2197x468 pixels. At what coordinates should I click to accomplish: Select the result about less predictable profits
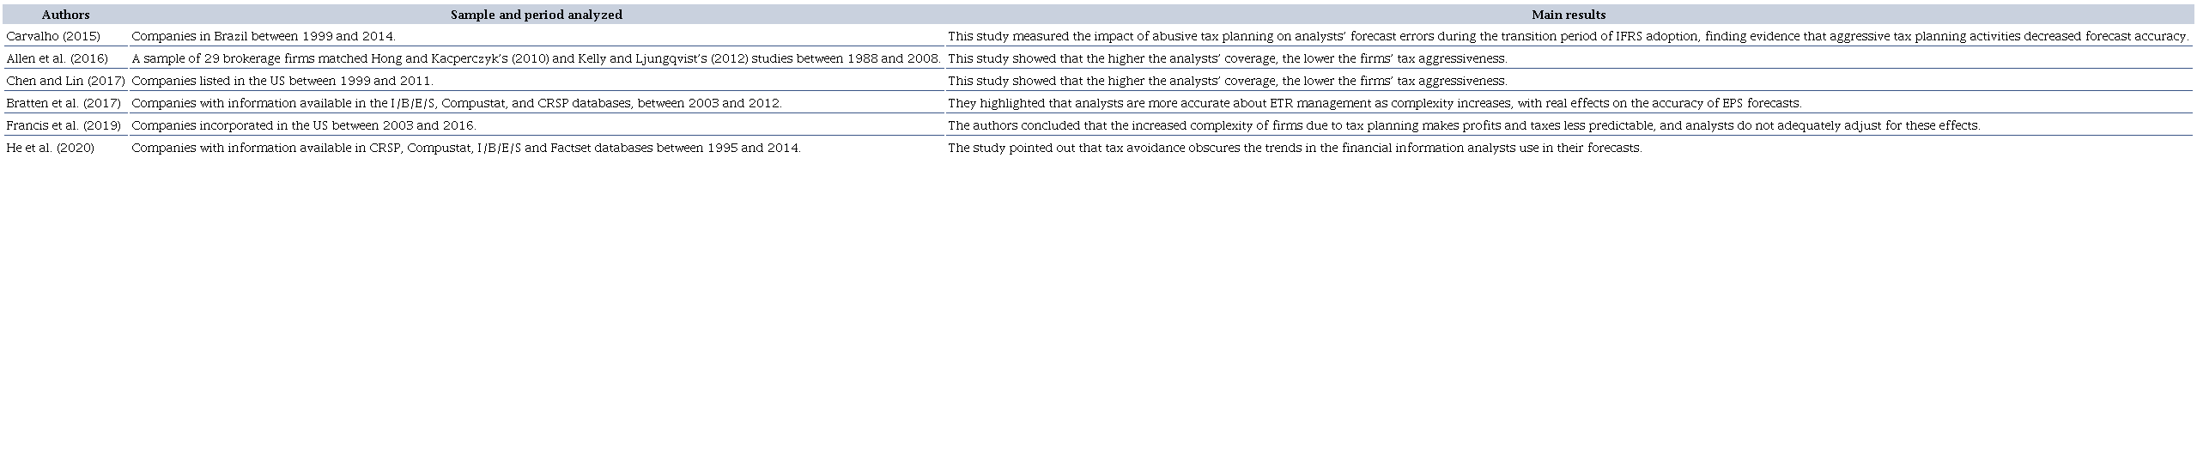(1464, 125)
